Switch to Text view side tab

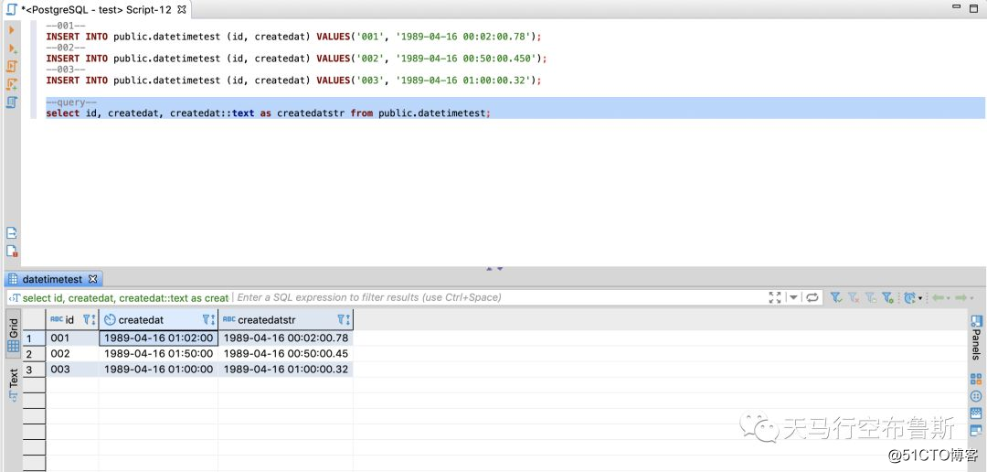click(x=13, y=384)
